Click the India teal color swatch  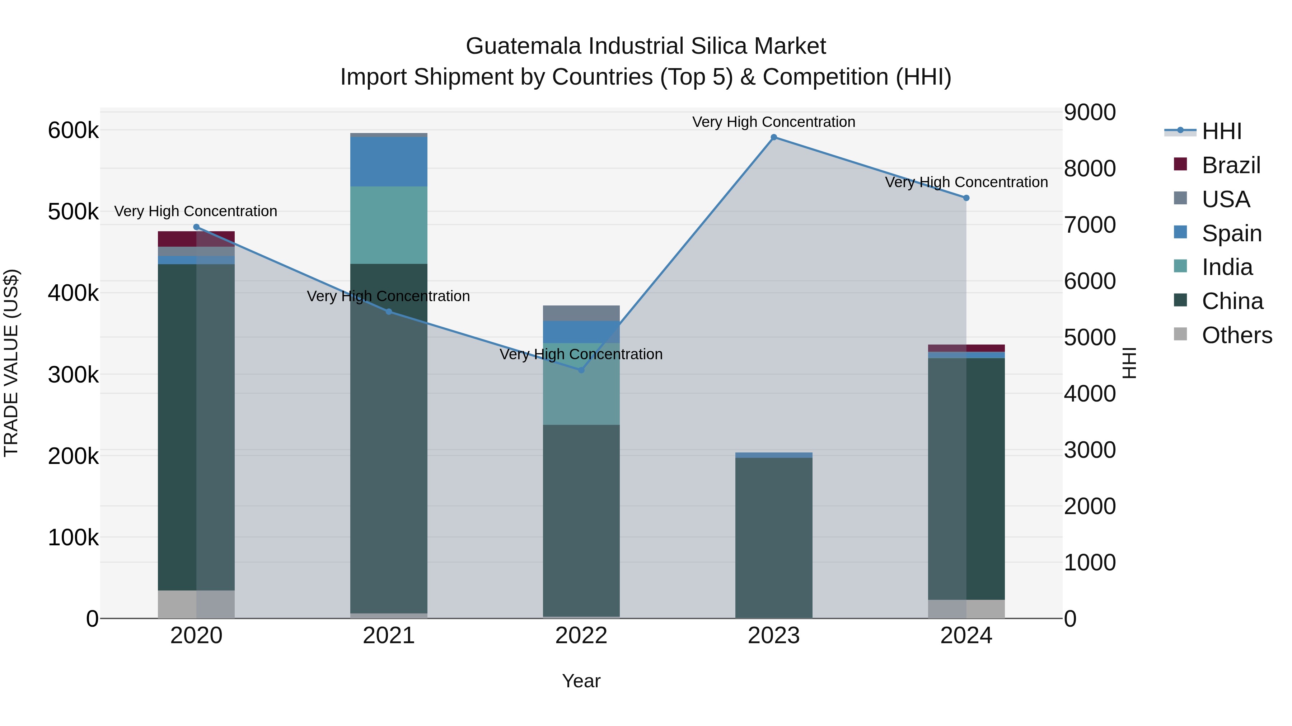point(1181,266)
